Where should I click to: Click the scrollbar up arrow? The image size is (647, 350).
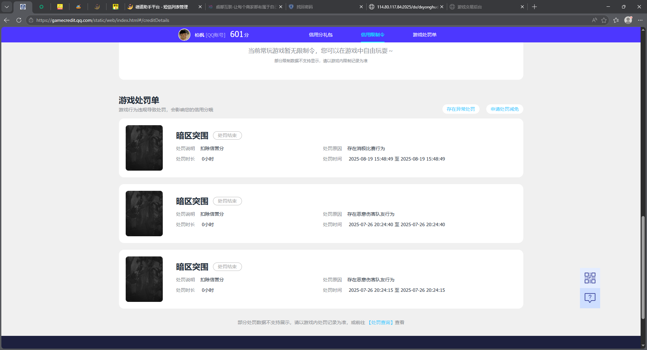tap(643, 30)
